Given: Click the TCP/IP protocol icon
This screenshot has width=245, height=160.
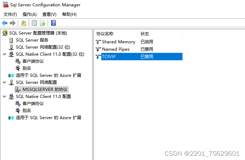Looking at the screenshot, I should [x=98, y=57].
